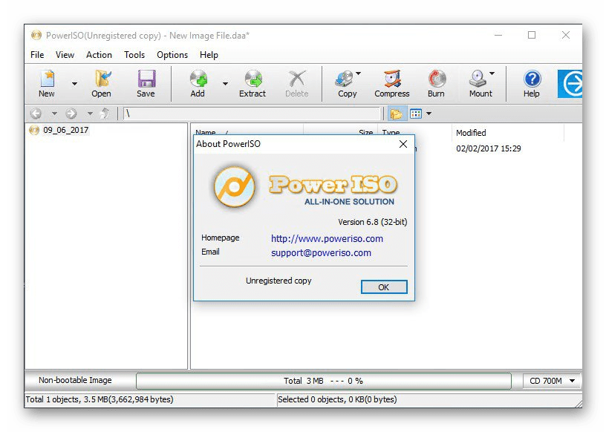Close the About PowerISO dialog
This screenshot has height=432, width=606.
(x=403, y=144)
